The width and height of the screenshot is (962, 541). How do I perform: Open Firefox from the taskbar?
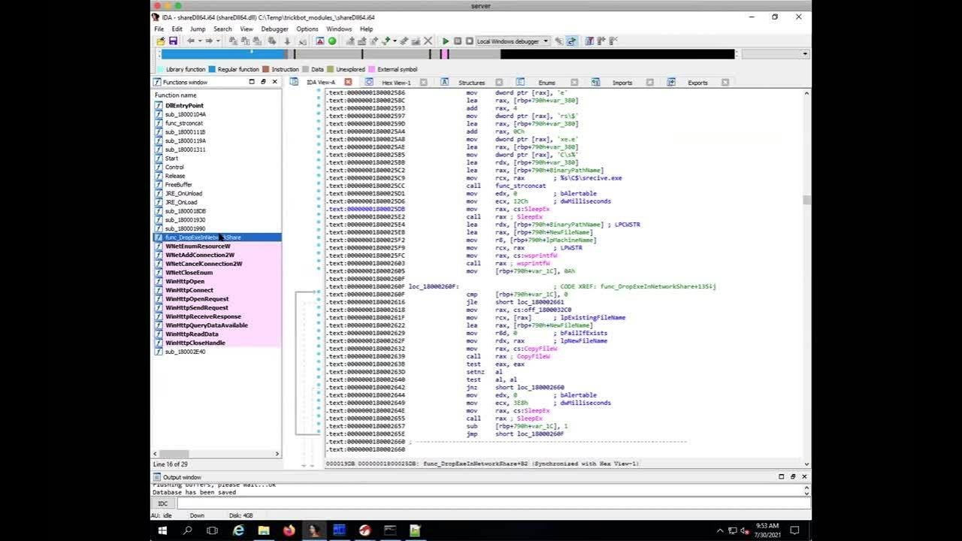289,530
